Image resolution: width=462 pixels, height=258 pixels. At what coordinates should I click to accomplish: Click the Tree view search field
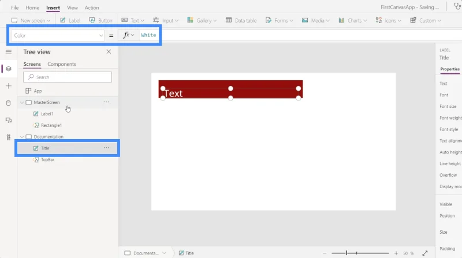(x=68, y=77)
